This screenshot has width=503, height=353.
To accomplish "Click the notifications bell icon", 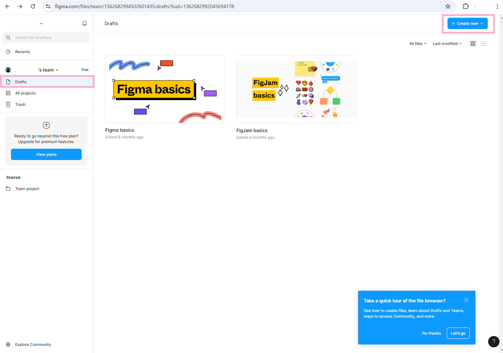I will pyautogui.click(x=84, y=23).
